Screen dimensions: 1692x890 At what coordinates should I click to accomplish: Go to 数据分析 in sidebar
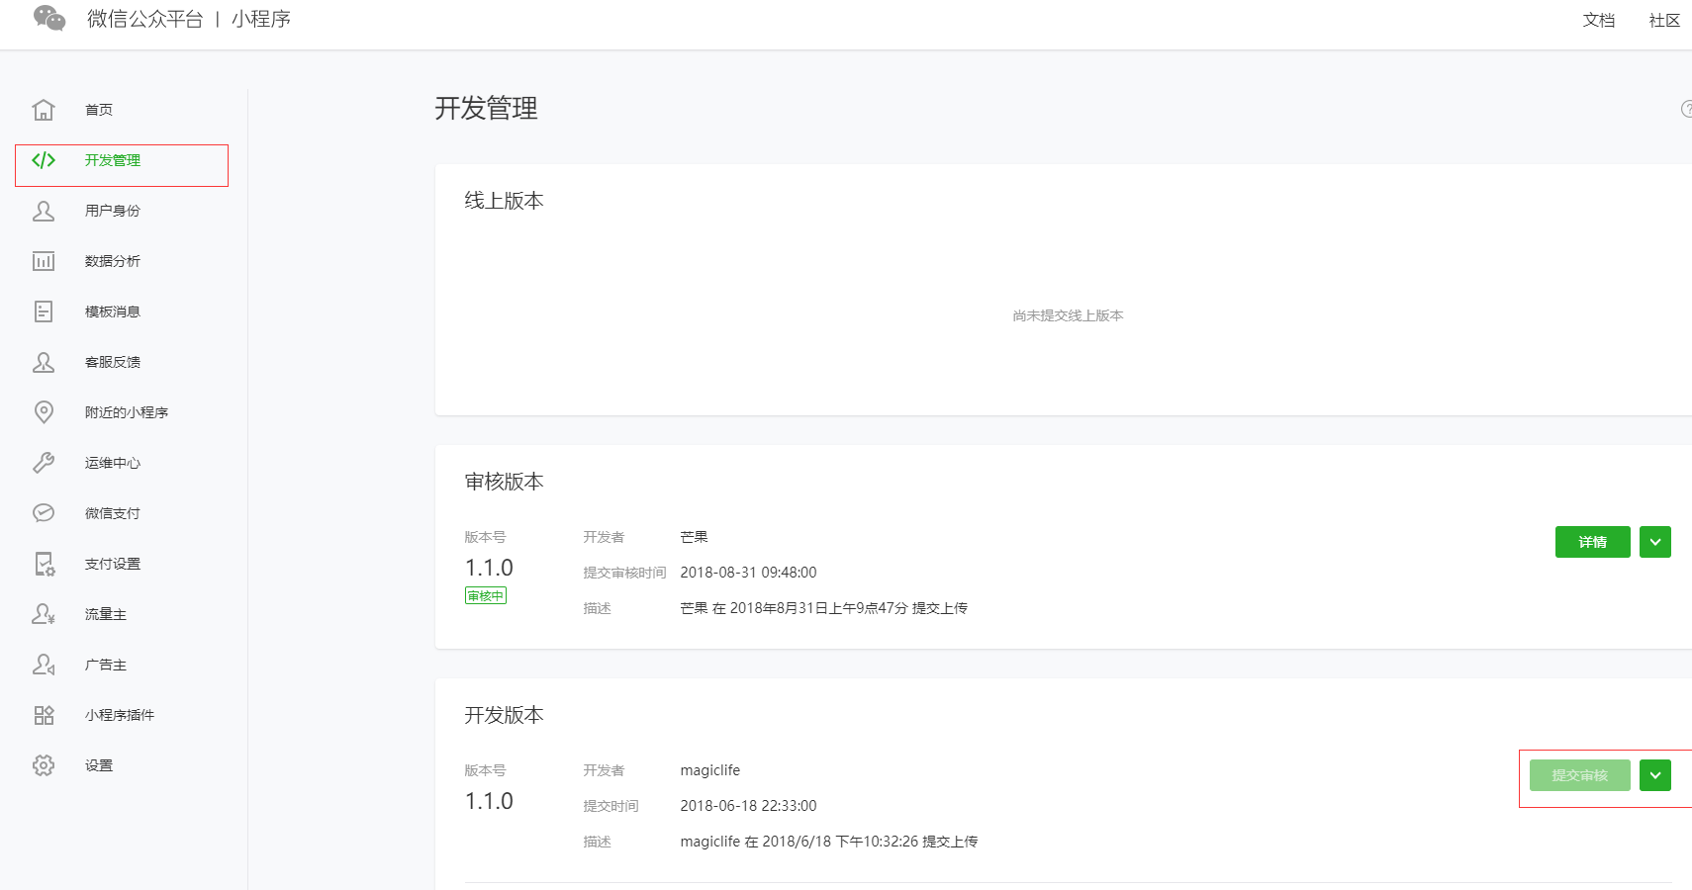pos(113,261)
